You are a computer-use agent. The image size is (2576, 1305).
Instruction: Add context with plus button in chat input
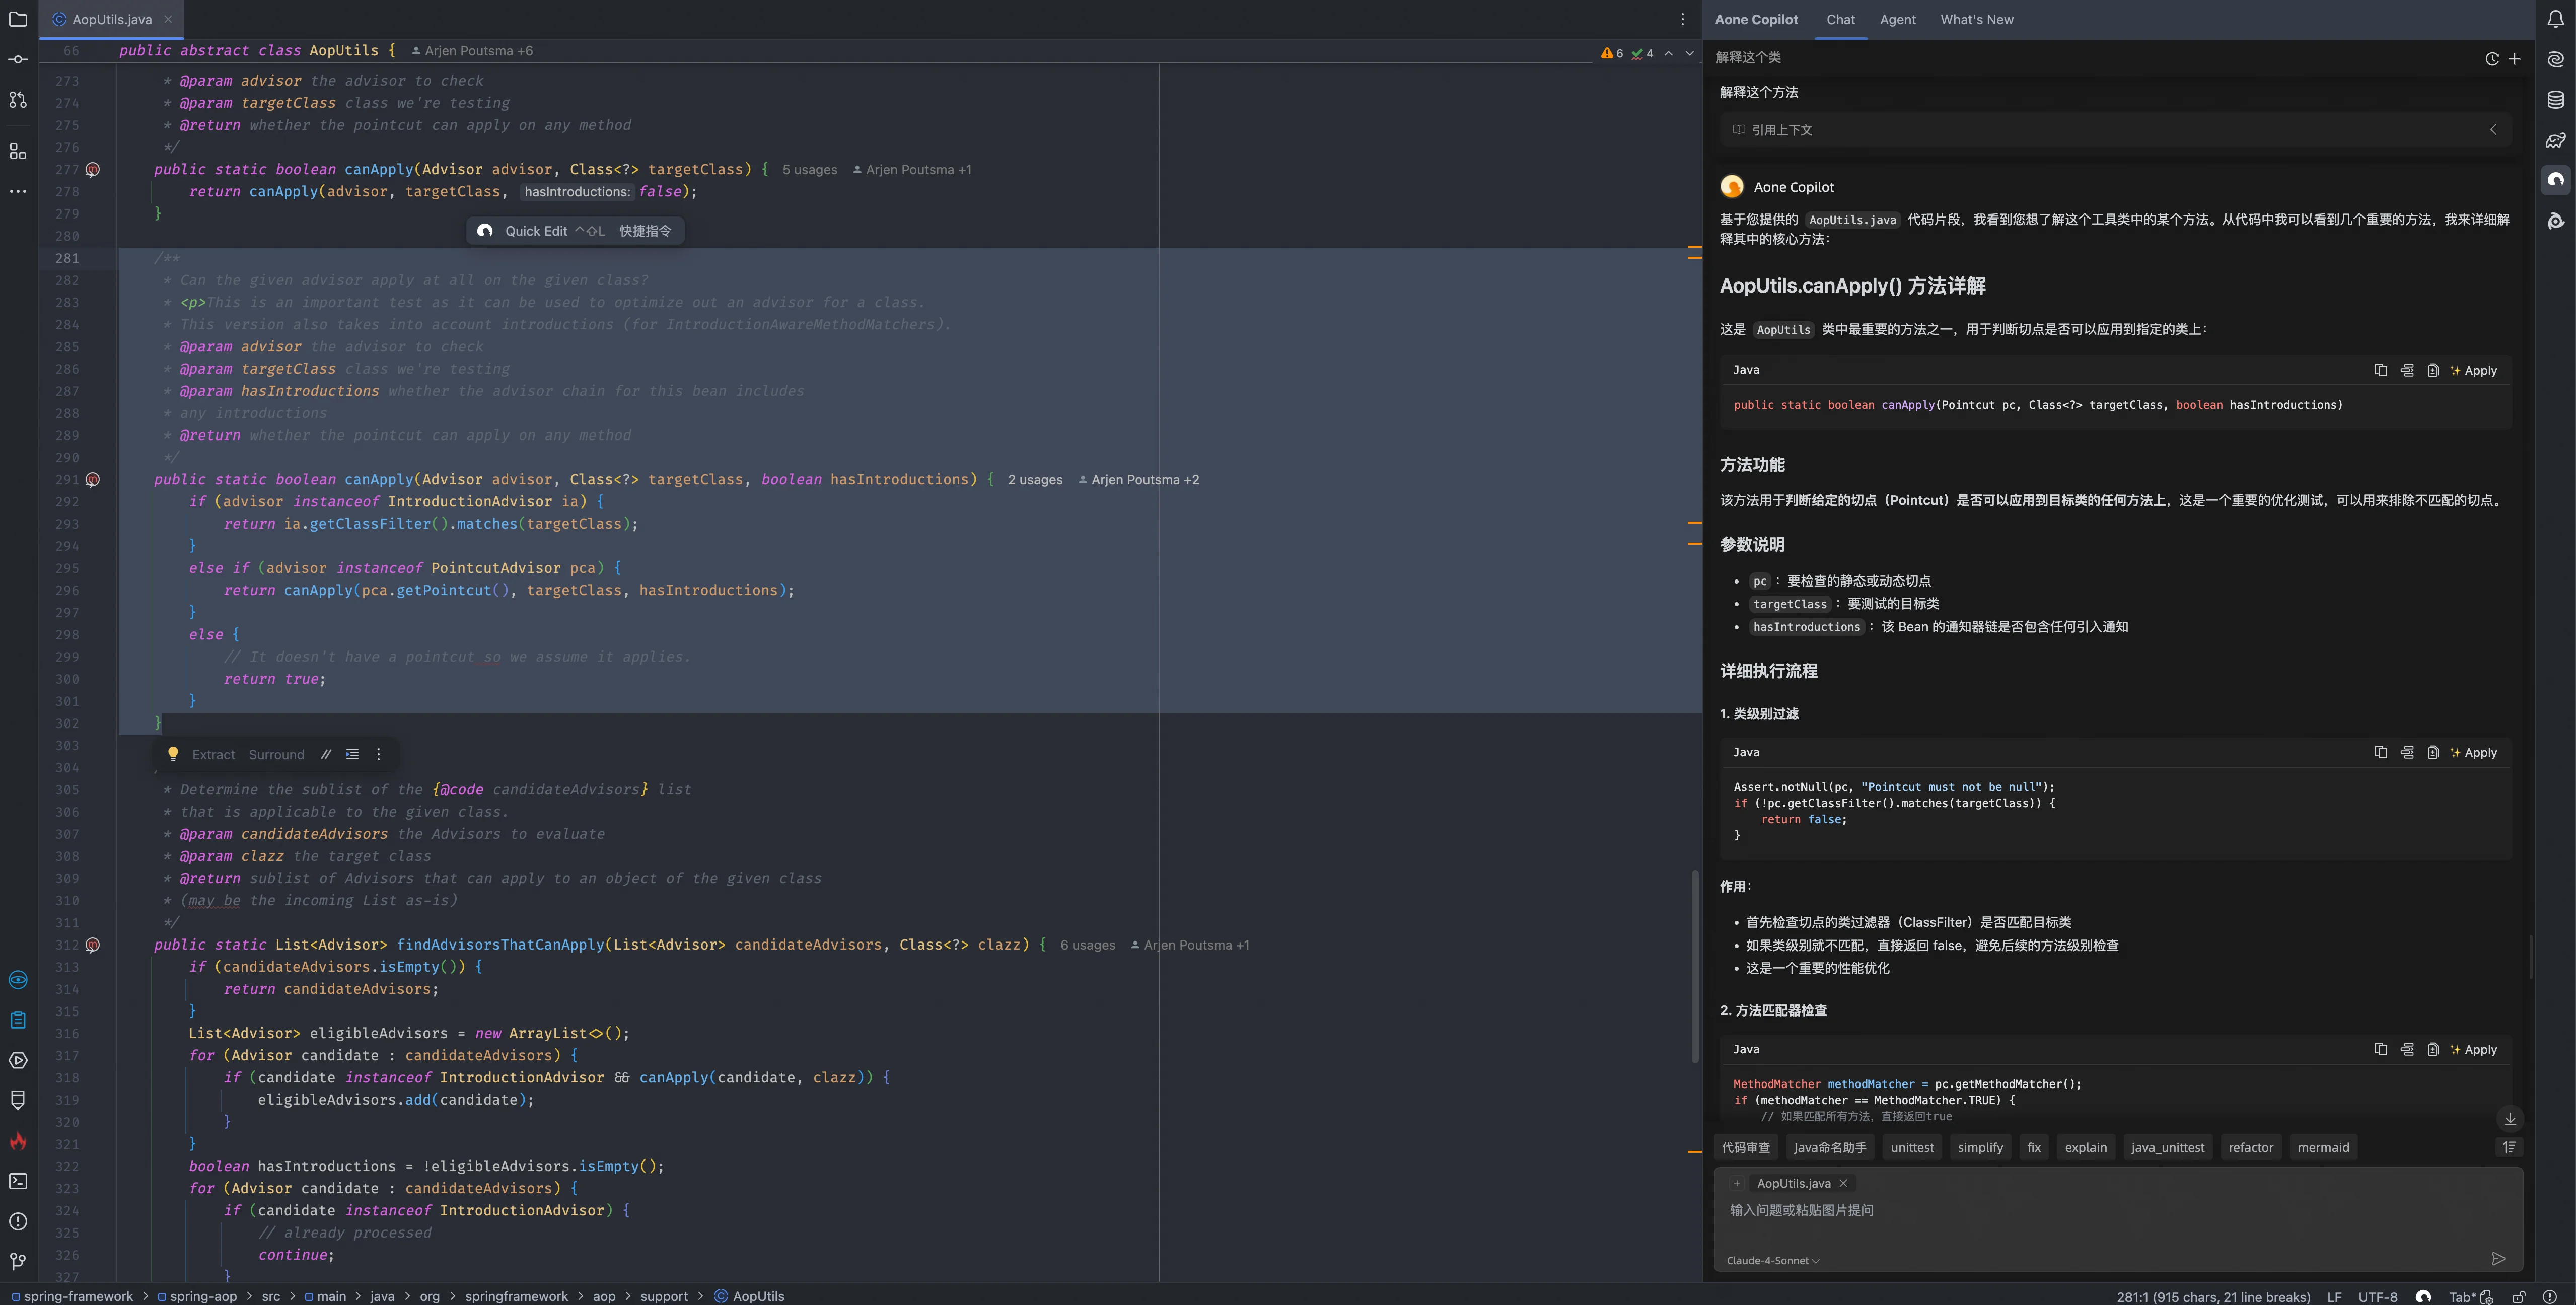tap(1736, 1183)
